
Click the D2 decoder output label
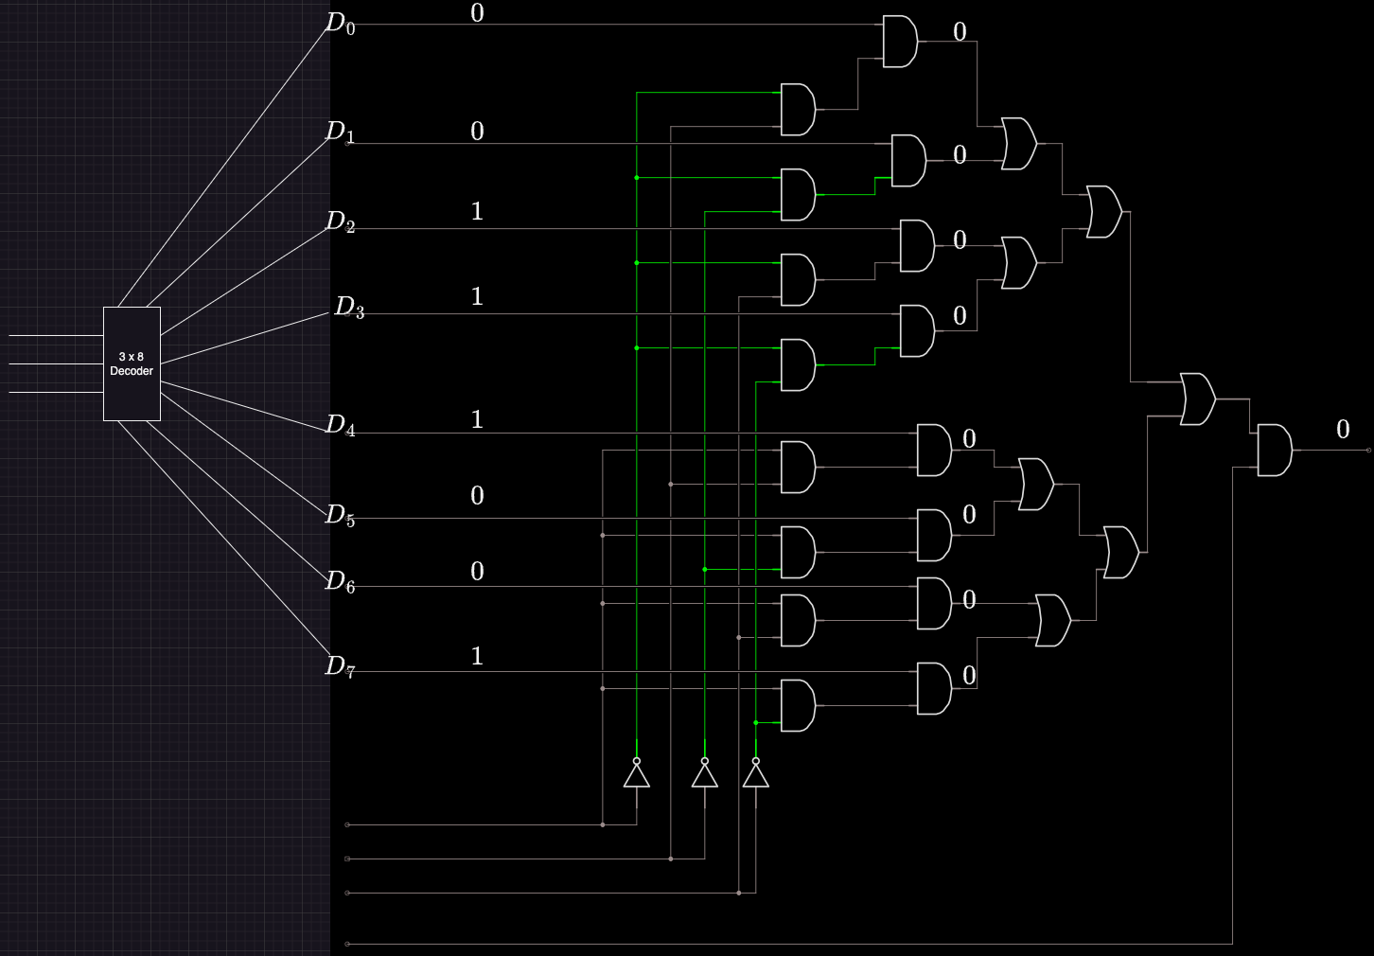pos(341,222)
